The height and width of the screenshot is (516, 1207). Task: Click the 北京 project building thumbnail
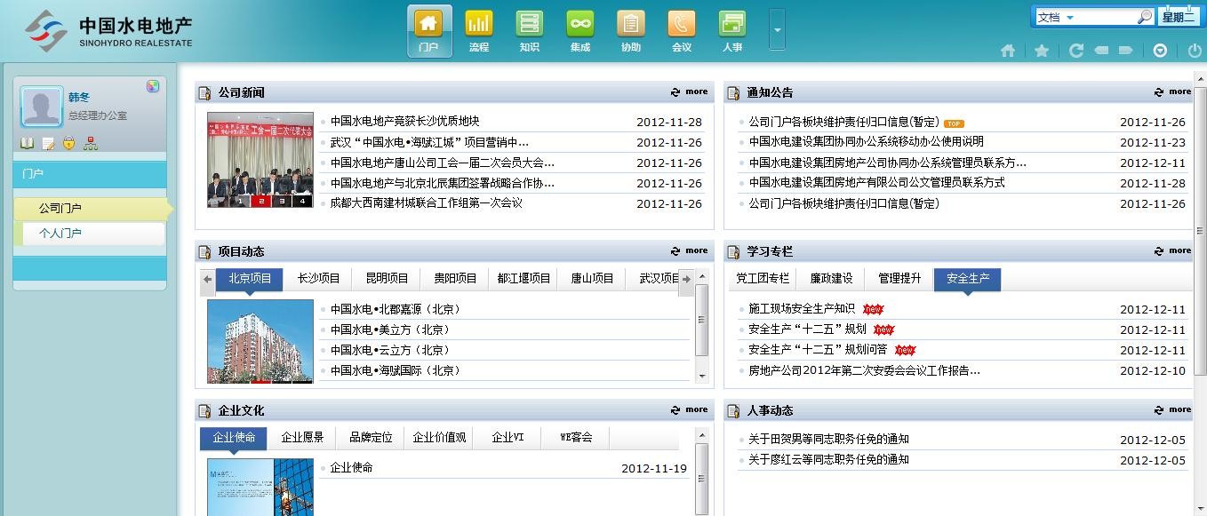tap(260, 341)
